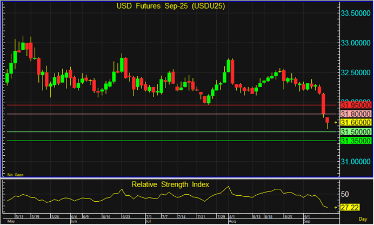The width and height of the screenshot is (374, 225).
Task: Click the yellow arrow beside RSI 27.22
Action: 336,207
